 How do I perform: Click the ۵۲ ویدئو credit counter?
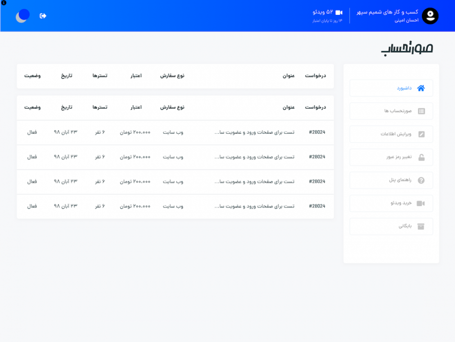(323, 12)
